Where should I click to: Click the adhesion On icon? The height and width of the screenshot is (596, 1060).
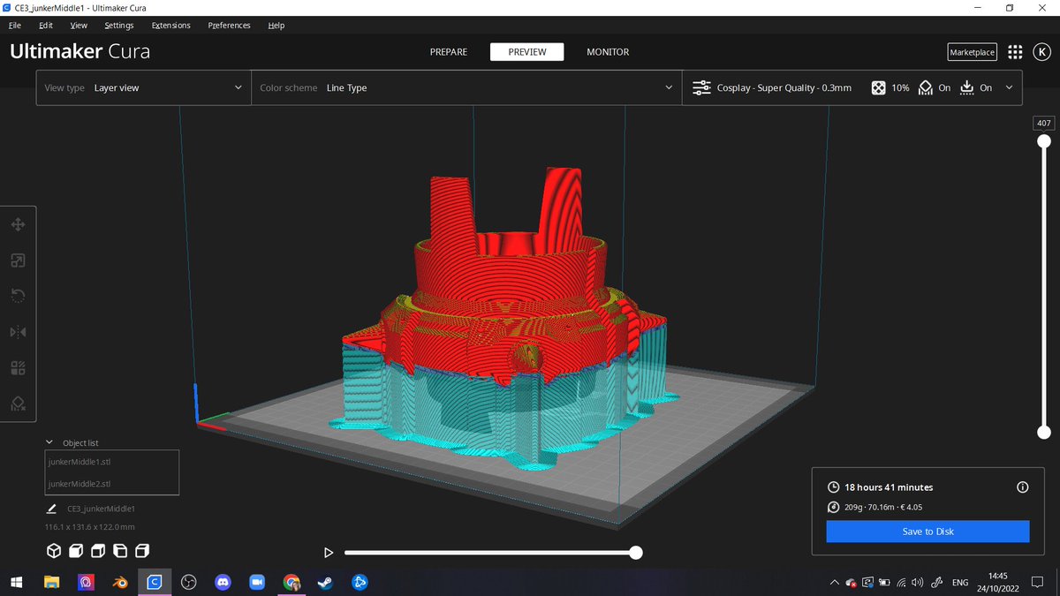tap(966, 87)
